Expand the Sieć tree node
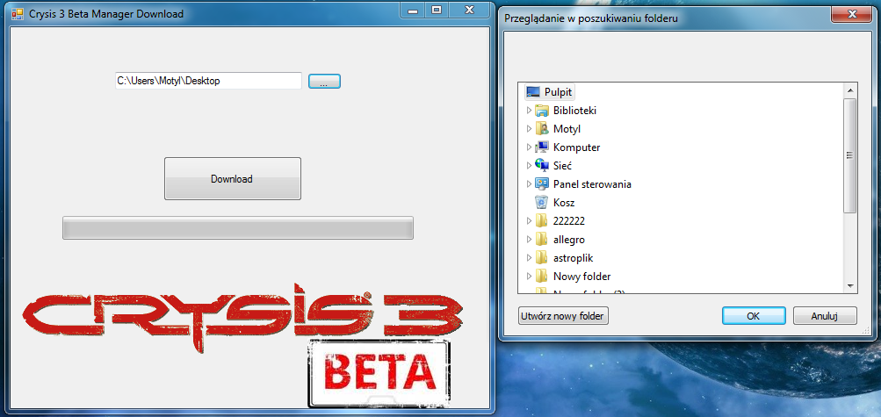 529,166
